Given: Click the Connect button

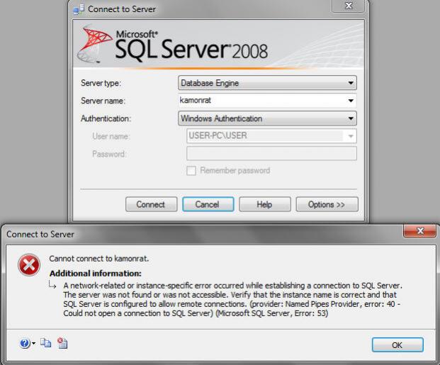Looking at the screenshot, I should coord(151,204).
